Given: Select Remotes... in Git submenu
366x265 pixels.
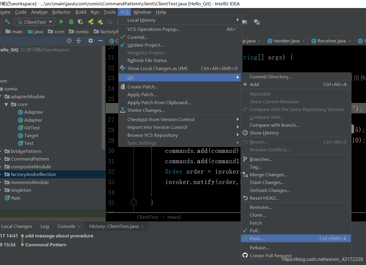Looking at the screenshot, I should (x=296, y=207).
